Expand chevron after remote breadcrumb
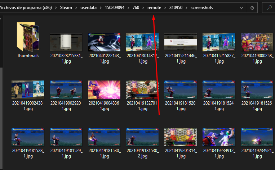This screenshot has height=170, width=275. point(165,8)
